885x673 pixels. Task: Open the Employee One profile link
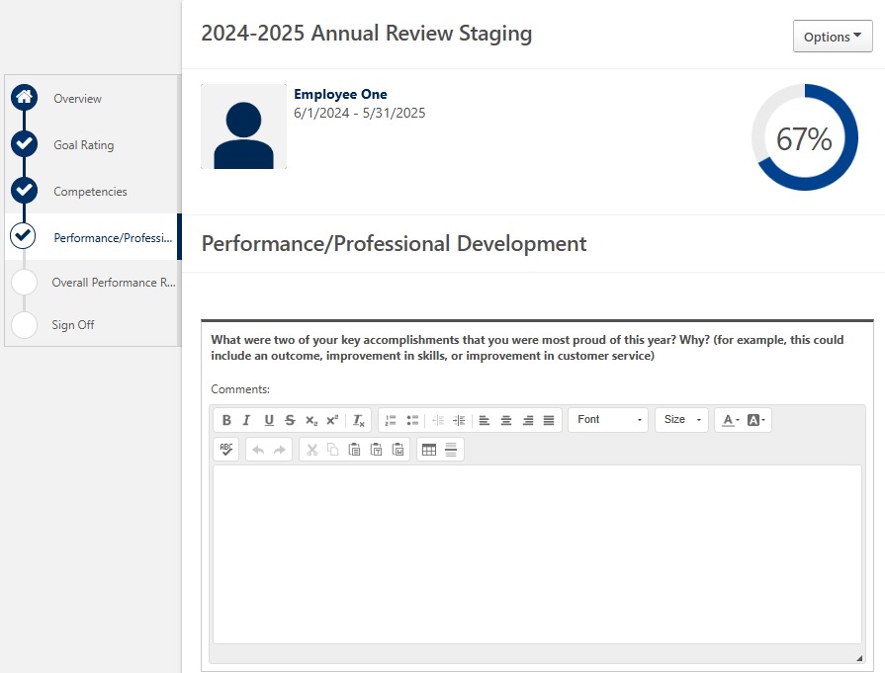pyautogui.click(x=340, y=94)
